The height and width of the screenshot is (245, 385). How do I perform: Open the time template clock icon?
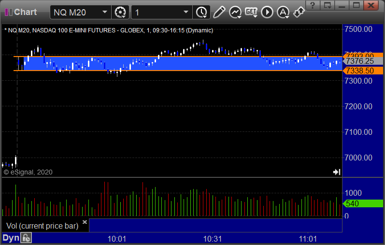[x=201, y=12]
